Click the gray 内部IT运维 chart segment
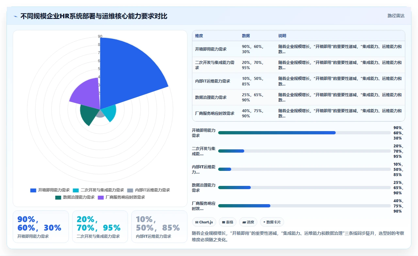Viewport: 418px width, 256px height. pos(100,114)
